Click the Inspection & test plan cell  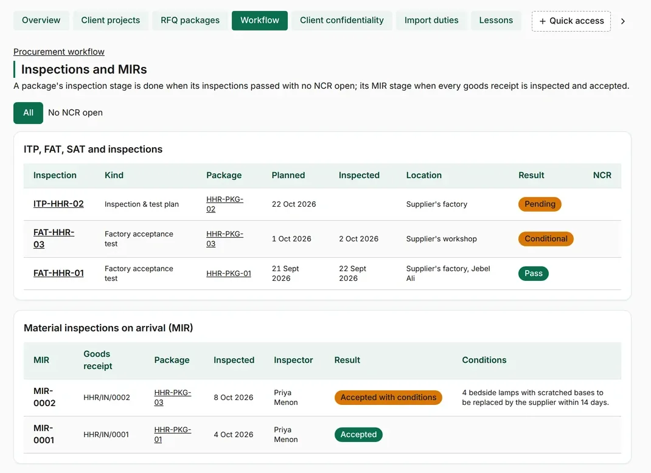click(142, 204)
